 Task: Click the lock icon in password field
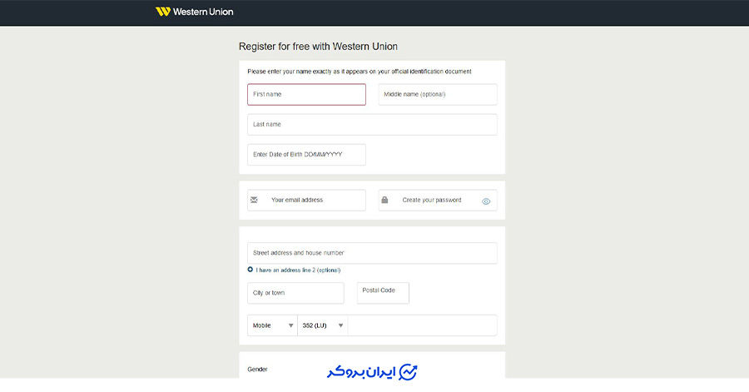click(x=384, y=200)
